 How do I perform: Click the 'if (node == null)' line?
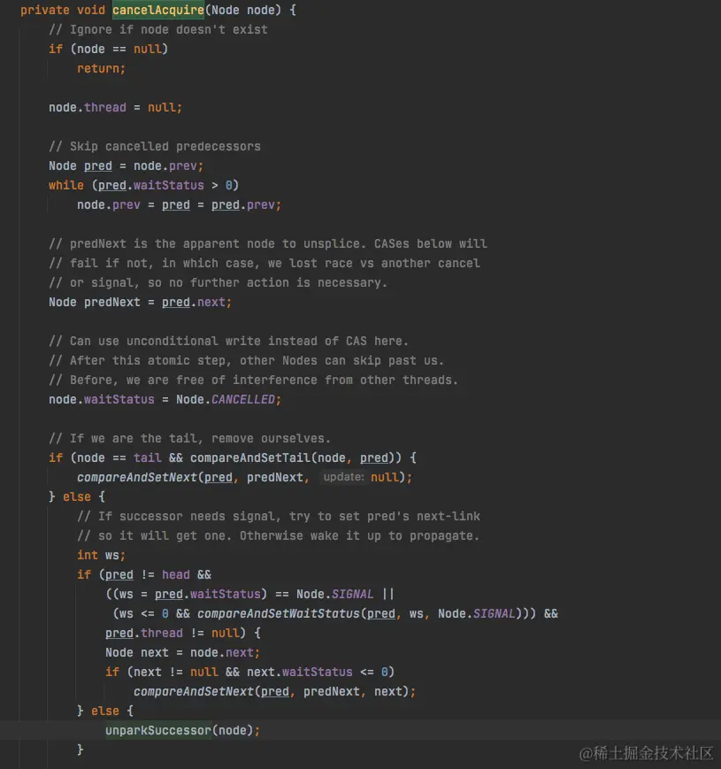click(108, 49)
